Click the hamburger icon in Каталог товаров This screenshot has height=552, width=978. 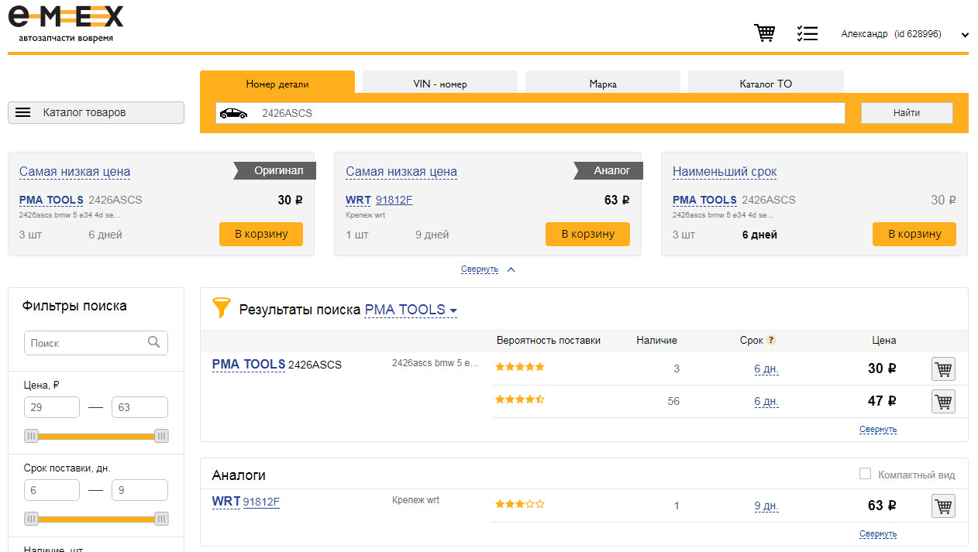[x=23, y=112]
